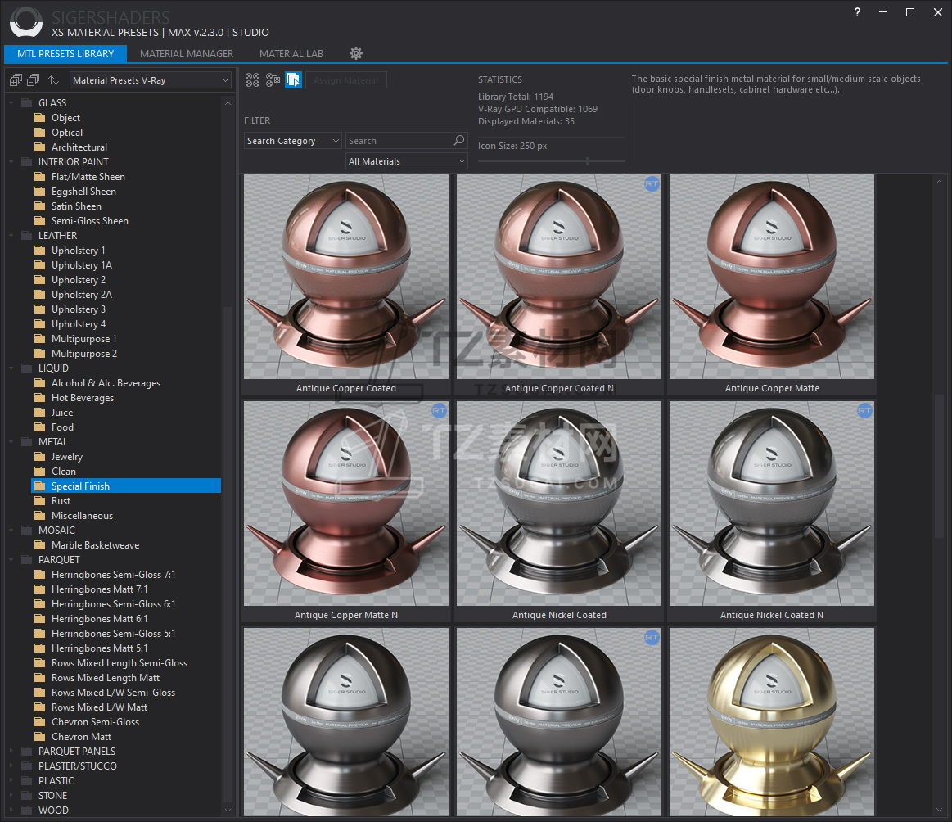The width and height of the screenshot is (952, 822).
Task: Expand the WOOD category
Action: pos(11,811)
